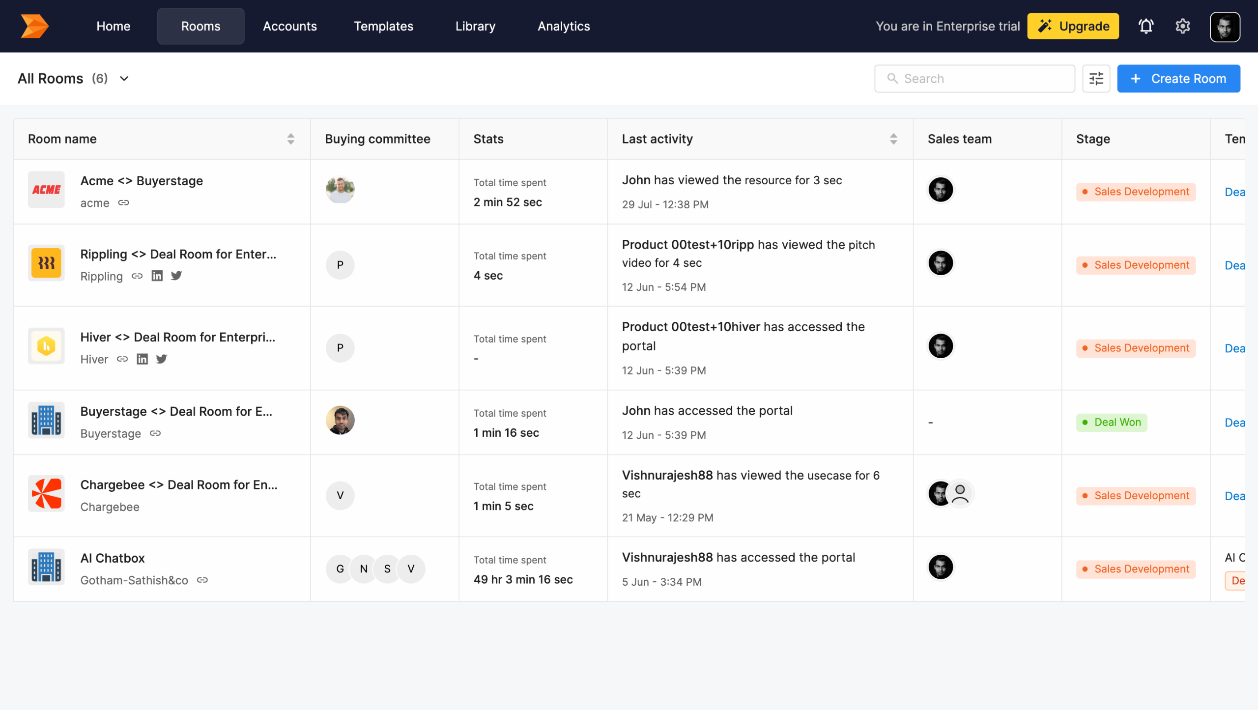Switch to the Accounts tab
Screen dimensions: 1258x710
(289, 26)
